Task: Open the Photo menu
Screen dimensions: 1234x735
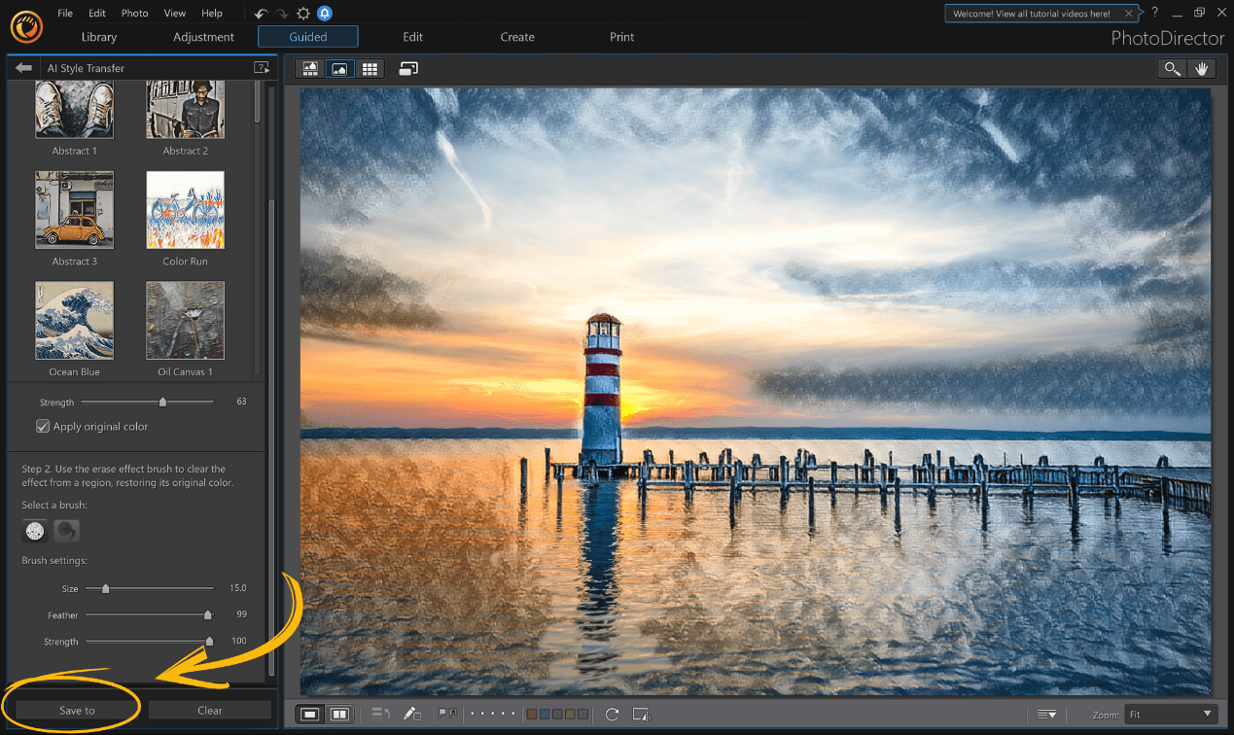Action: 134,13
